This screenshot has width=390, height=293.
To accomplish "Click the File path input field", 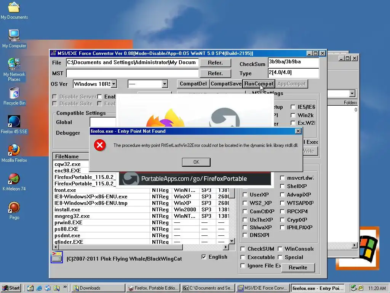I will tap(132, 63).
